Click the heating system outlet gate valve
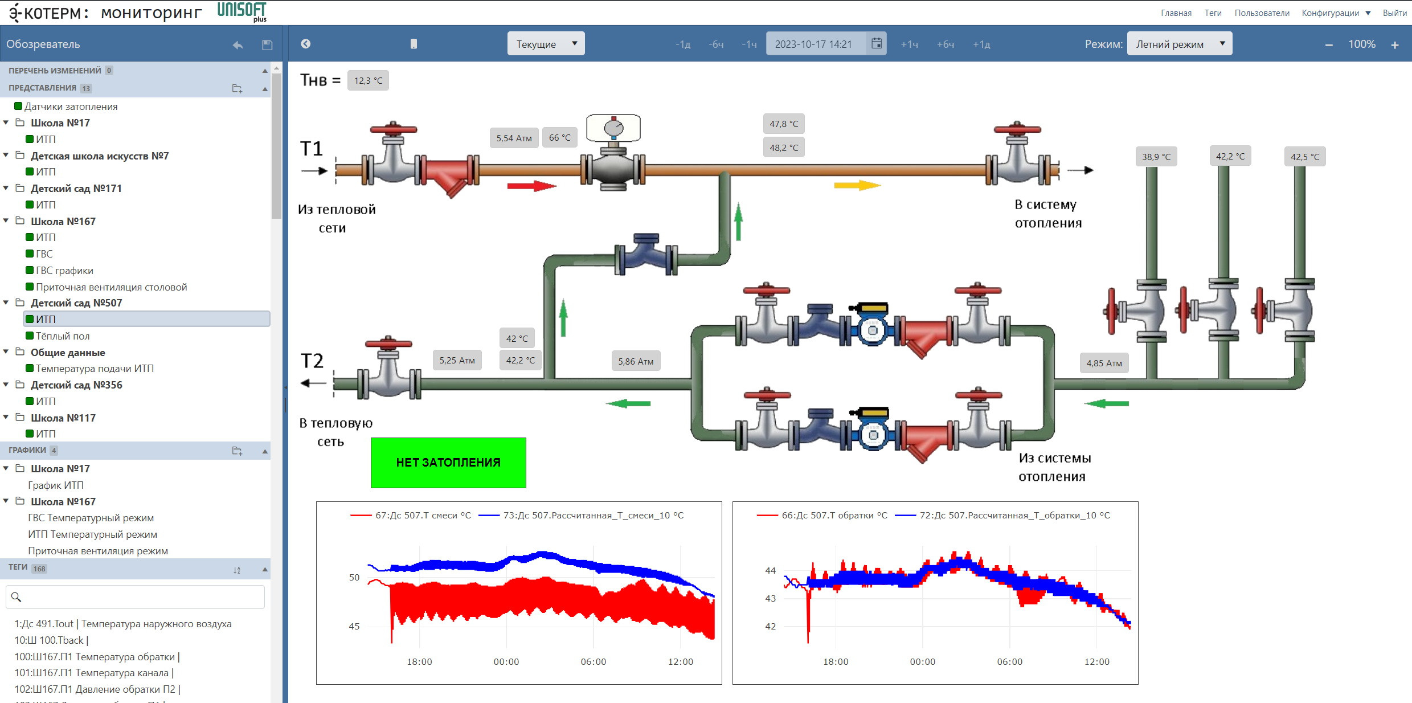This screenshot has width=1412, height=703. click(1018, 154)
